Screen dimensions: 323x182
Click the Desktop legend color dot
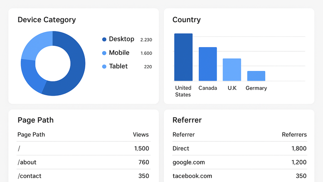104,40
